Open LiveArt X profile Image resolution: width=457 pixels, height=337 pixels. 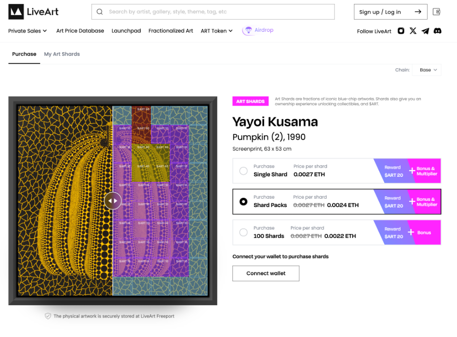413,31
